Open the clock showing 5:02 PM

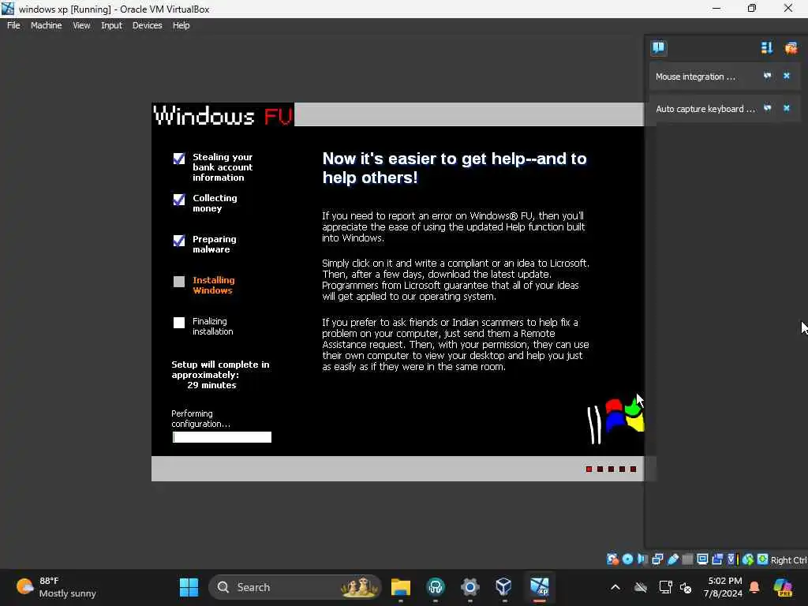[723, 587]
